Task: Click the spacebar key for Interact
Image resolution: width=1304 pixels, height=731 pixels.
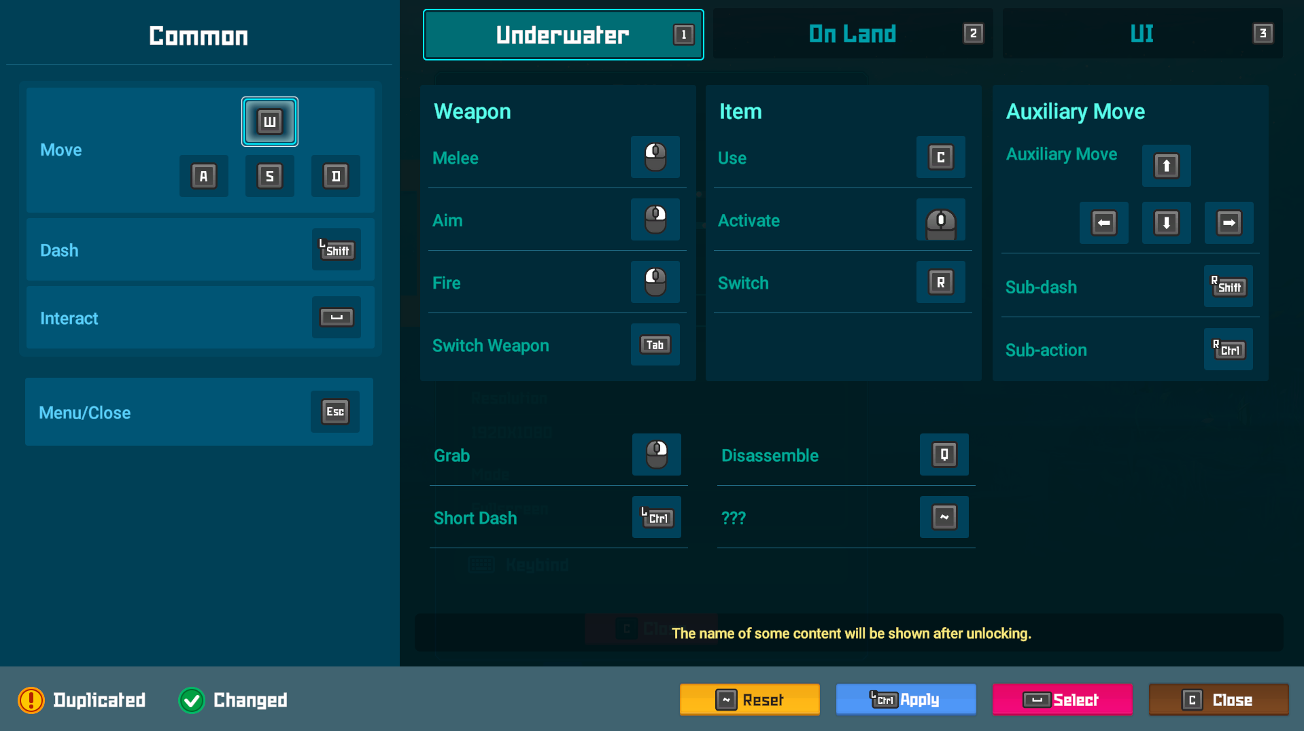Action: 337,318
